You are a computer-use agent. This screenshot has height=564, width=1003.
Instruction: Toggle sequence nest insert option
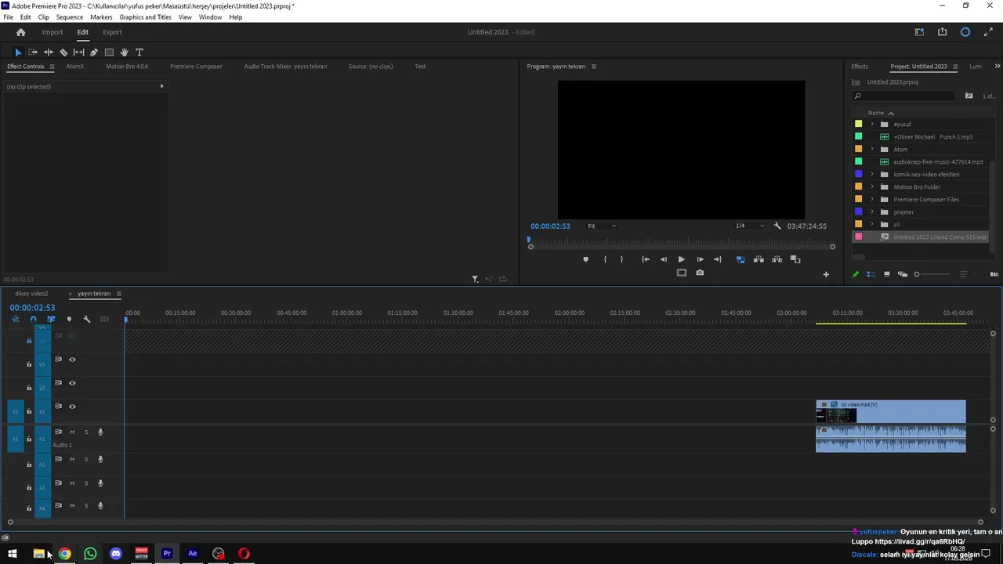coord(15,319)
